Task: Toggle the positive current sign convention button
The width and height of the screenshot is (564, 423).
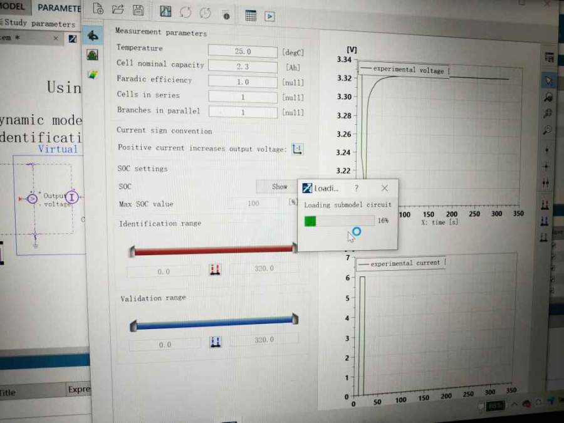Action: click(298, 149)
